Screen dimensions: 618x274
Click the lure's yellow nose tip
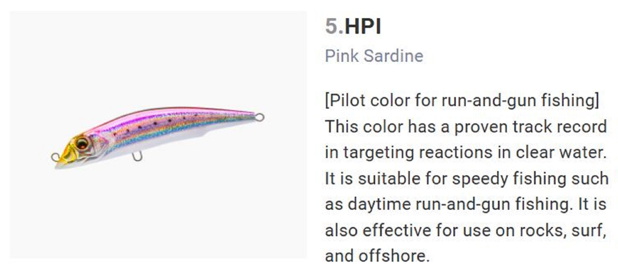pos(64,158)
